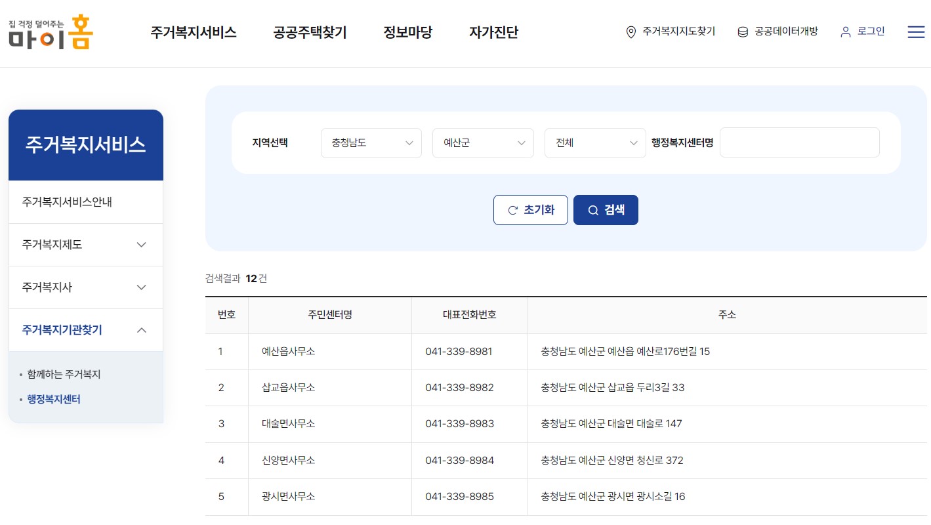Click the refresh icon inside 초기화 button

coord(514,210)
